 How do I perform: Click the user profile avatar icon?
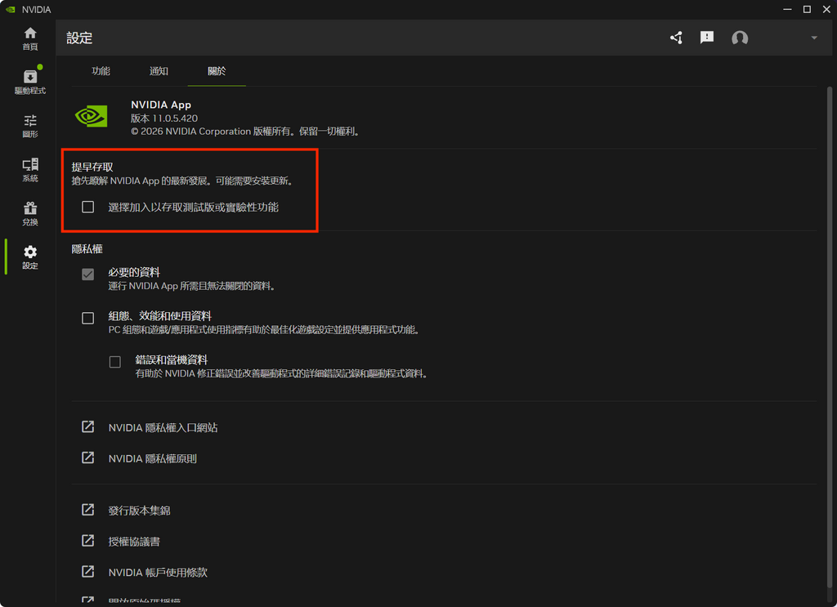(x=740, y=38)
